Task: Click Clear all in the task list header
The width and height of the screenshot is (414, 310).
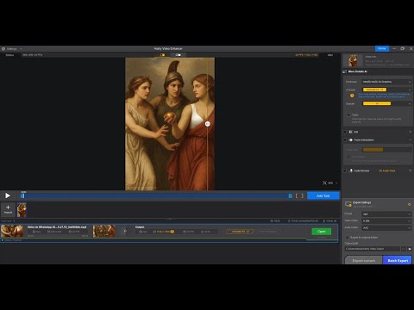Action: click(x=329, y=221)
